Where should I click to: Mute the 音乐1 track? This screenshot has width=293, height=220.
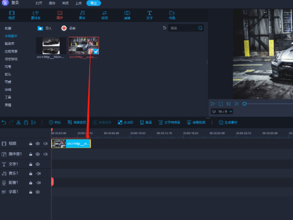click(38, 173)
